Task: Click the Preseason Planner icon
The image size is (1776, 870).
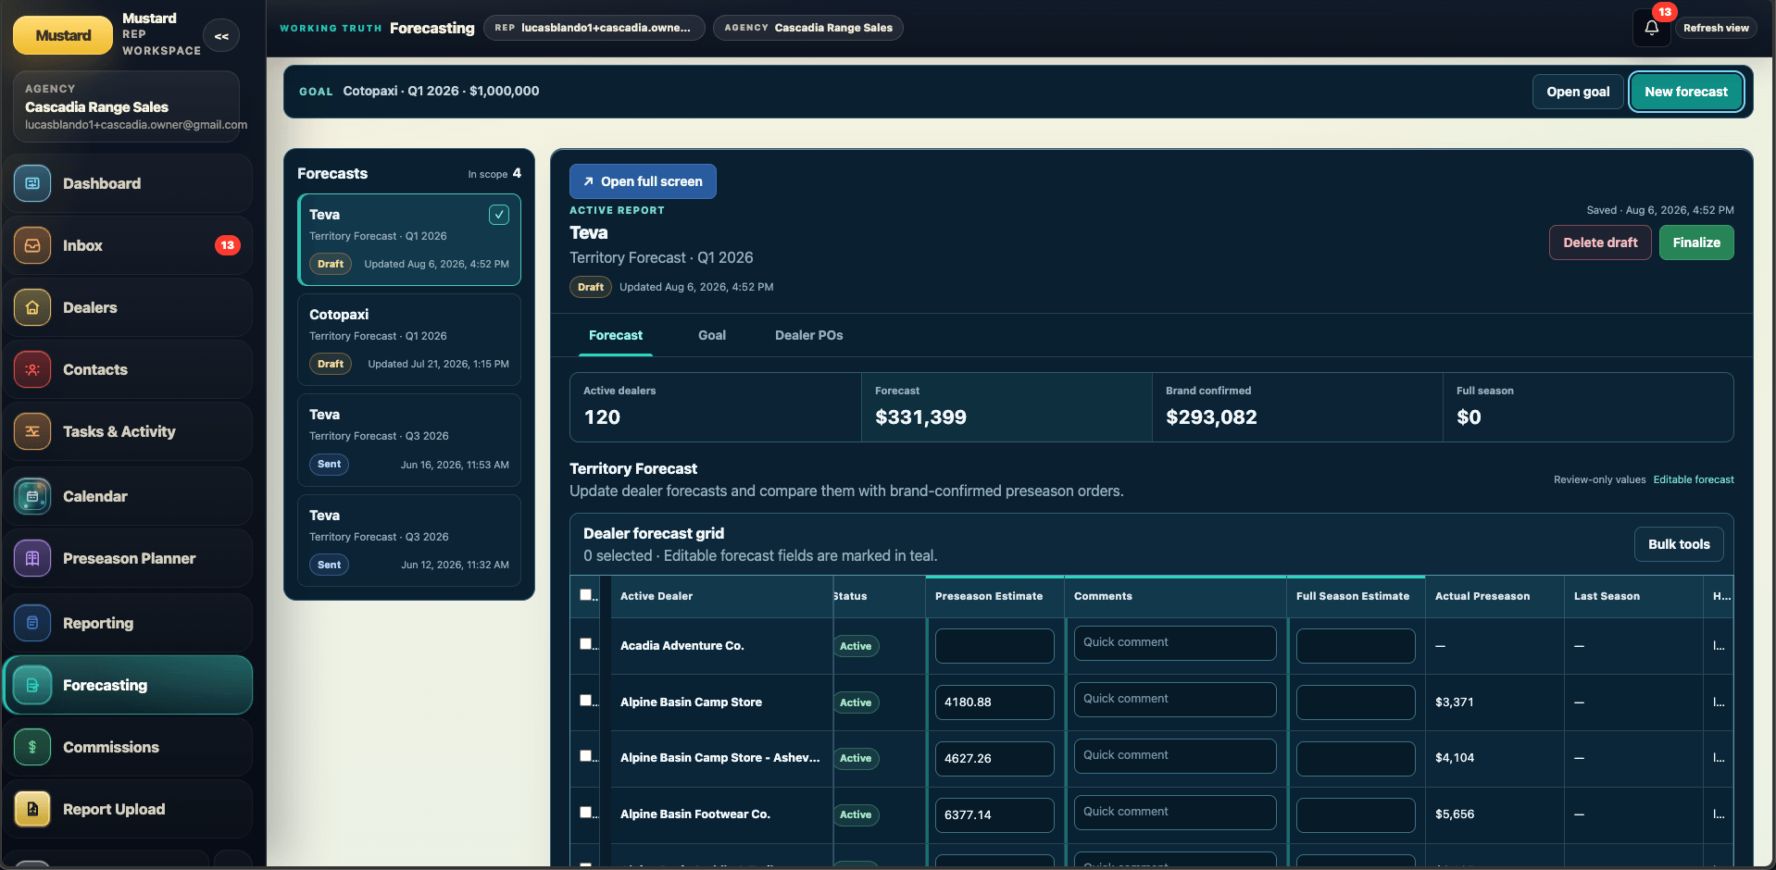Action: pyautogui.click(x=32, y=558)
